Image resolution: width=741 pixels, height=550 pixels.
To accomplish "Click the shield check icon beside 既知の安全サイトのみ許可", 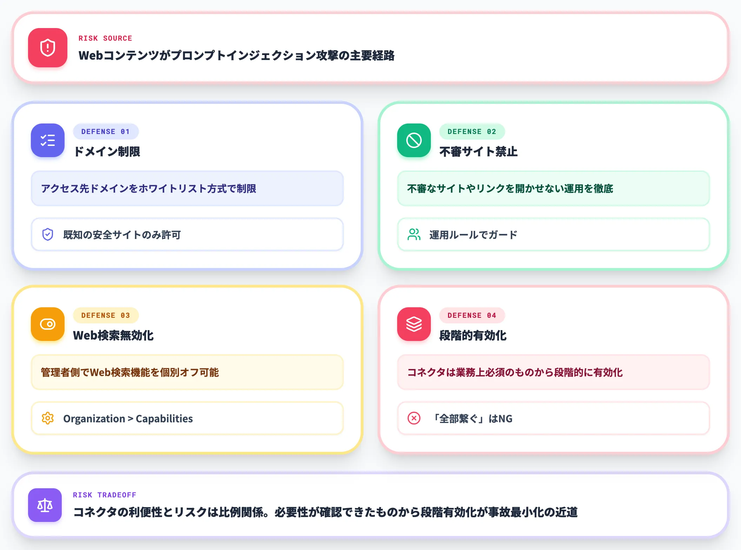I will [48, 235].
